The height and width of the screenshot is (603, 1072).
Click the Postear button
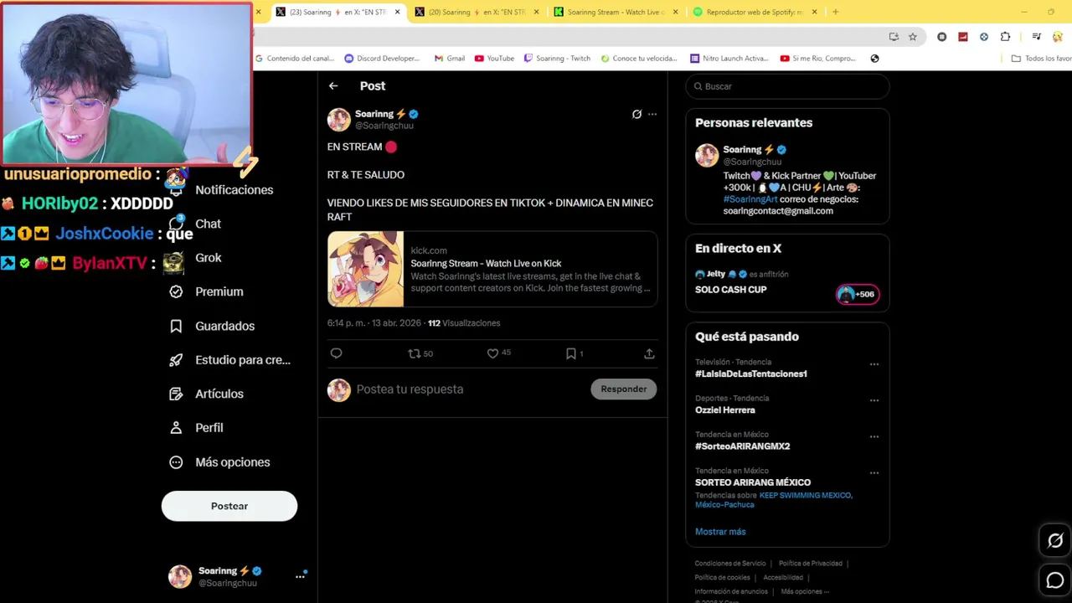point(229,506)
